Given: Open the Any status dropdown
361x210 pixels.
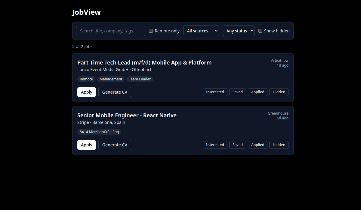Looking at the screenshot, I should point(239,31).
